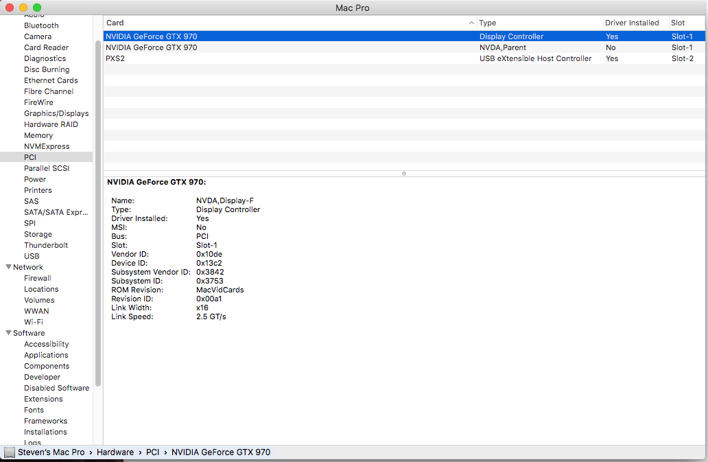
Task: Click the computer icon in path bar
Action: click(x=10, y=452)
